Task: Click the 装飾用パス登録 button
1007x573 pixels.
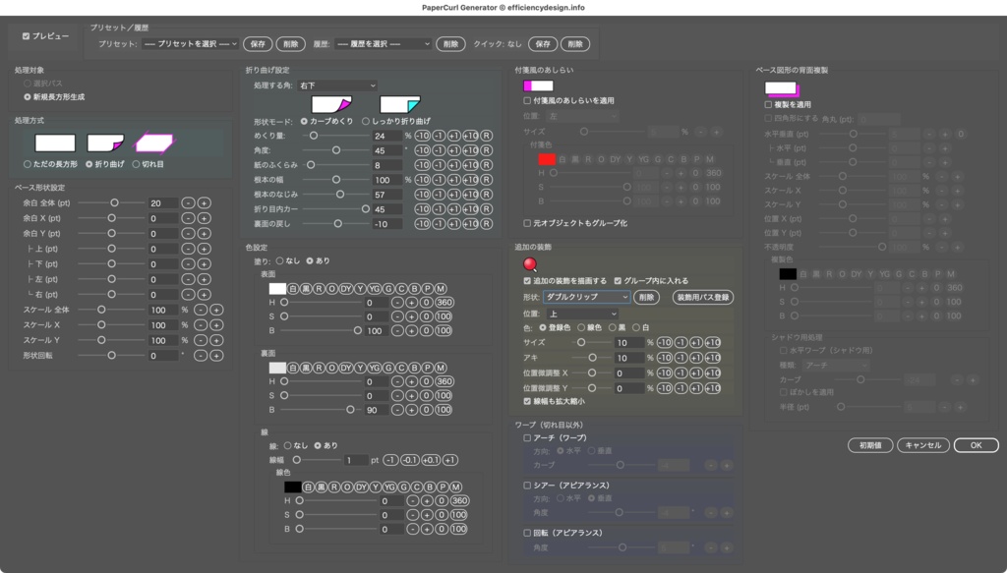Action: click(702, 297)
